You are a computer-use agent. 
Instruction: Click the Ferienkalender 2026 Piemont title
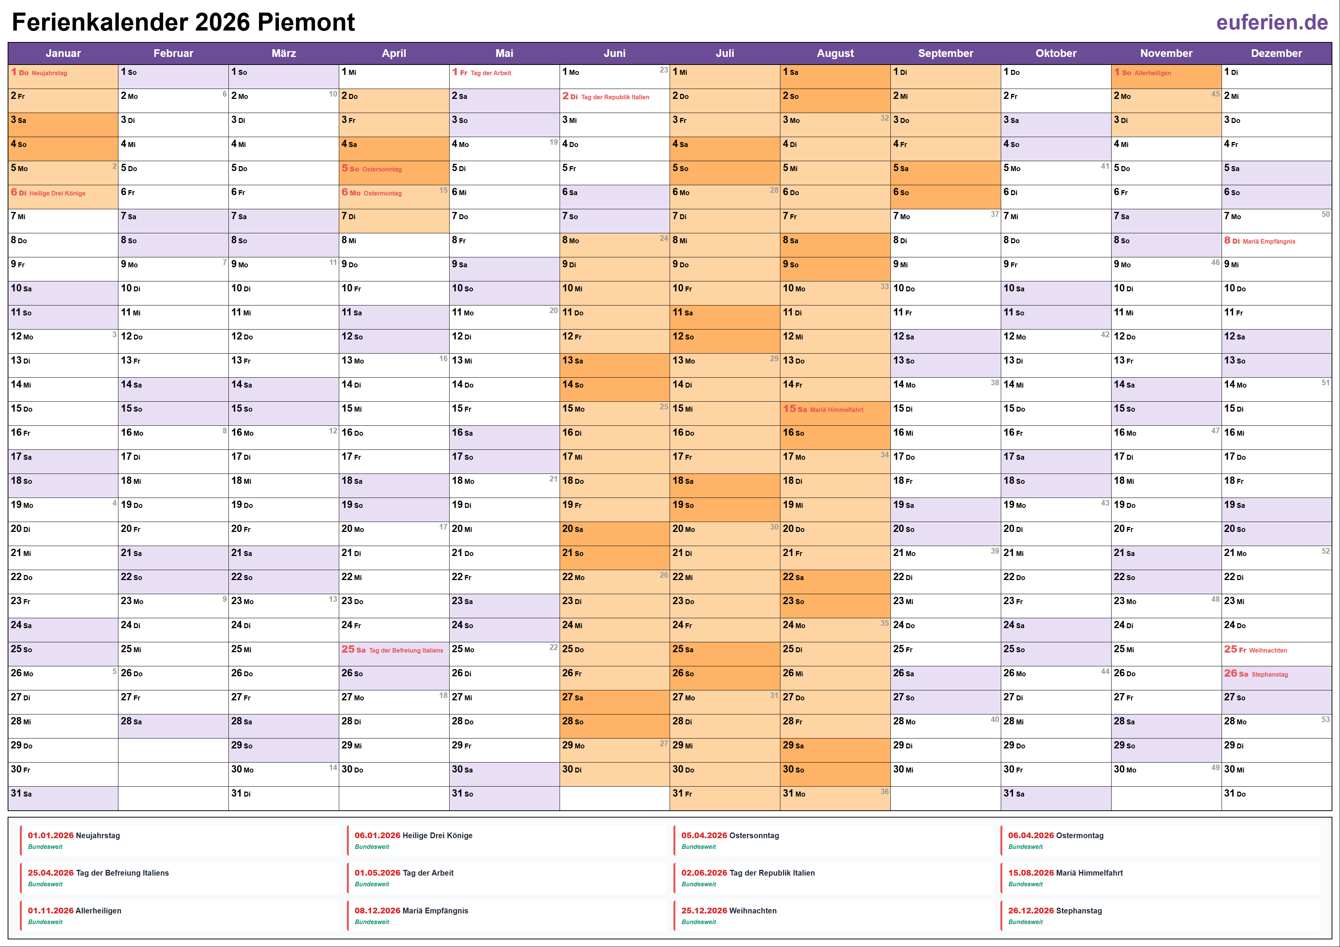(183, 22)
